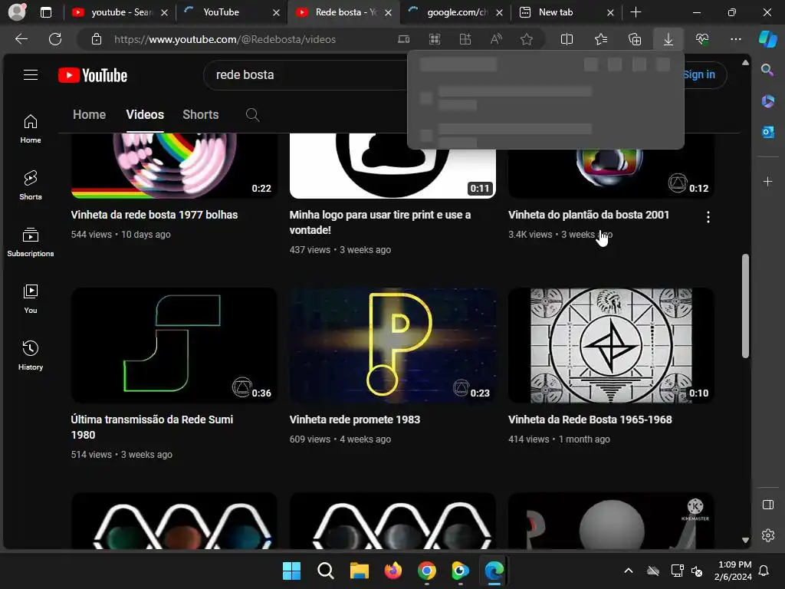This screenshot has width=785, height=589.
Task: Close the Rede bosta tab
Action: 388,12
